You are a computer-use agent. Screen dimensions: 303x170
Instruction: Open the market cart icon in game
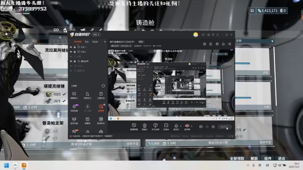(x=252, y=11)
